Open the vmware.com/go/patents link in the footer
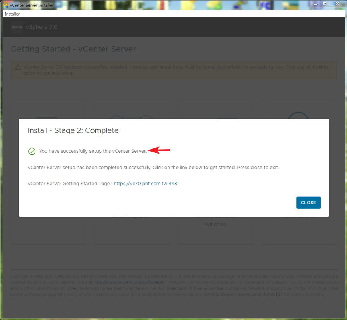Viewport: 347px width, 320px height. 129,282
